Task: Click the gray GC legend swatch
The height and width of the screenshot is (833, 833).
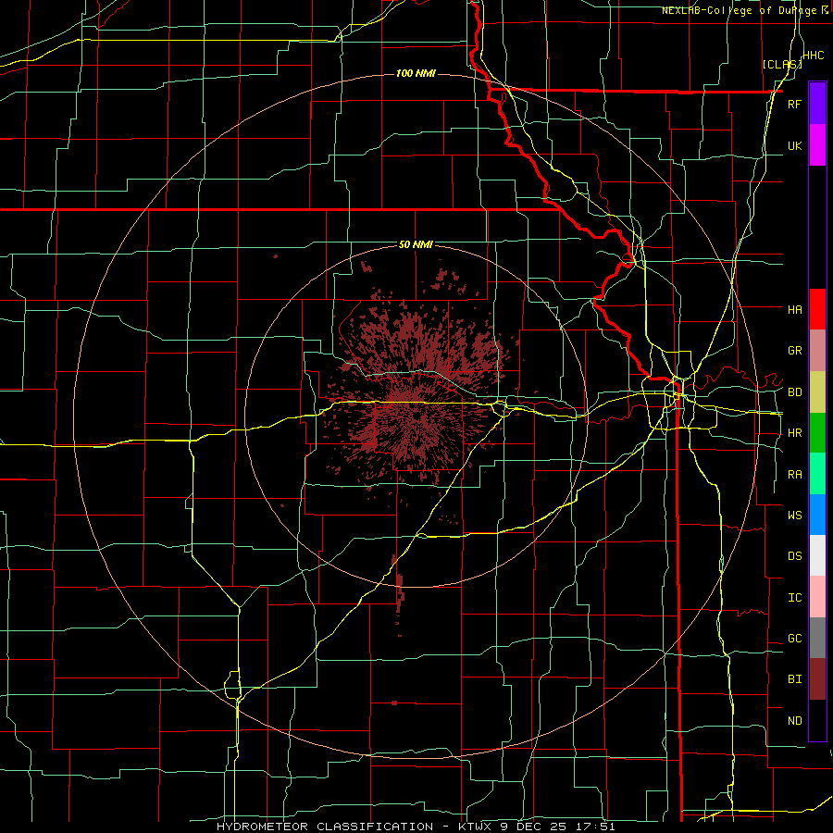Action: [x=817, y=638]
